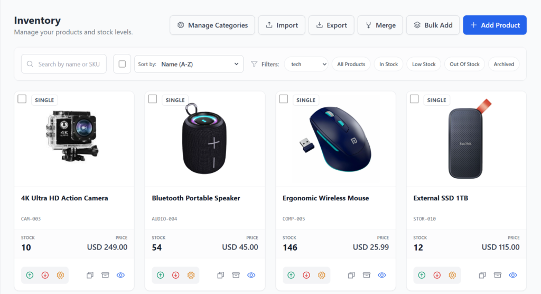Viewport: 541px width, 294px height.
Task: Duplicate the Bluetooth Portable Speaker product
Action: [x=221, y=275]
